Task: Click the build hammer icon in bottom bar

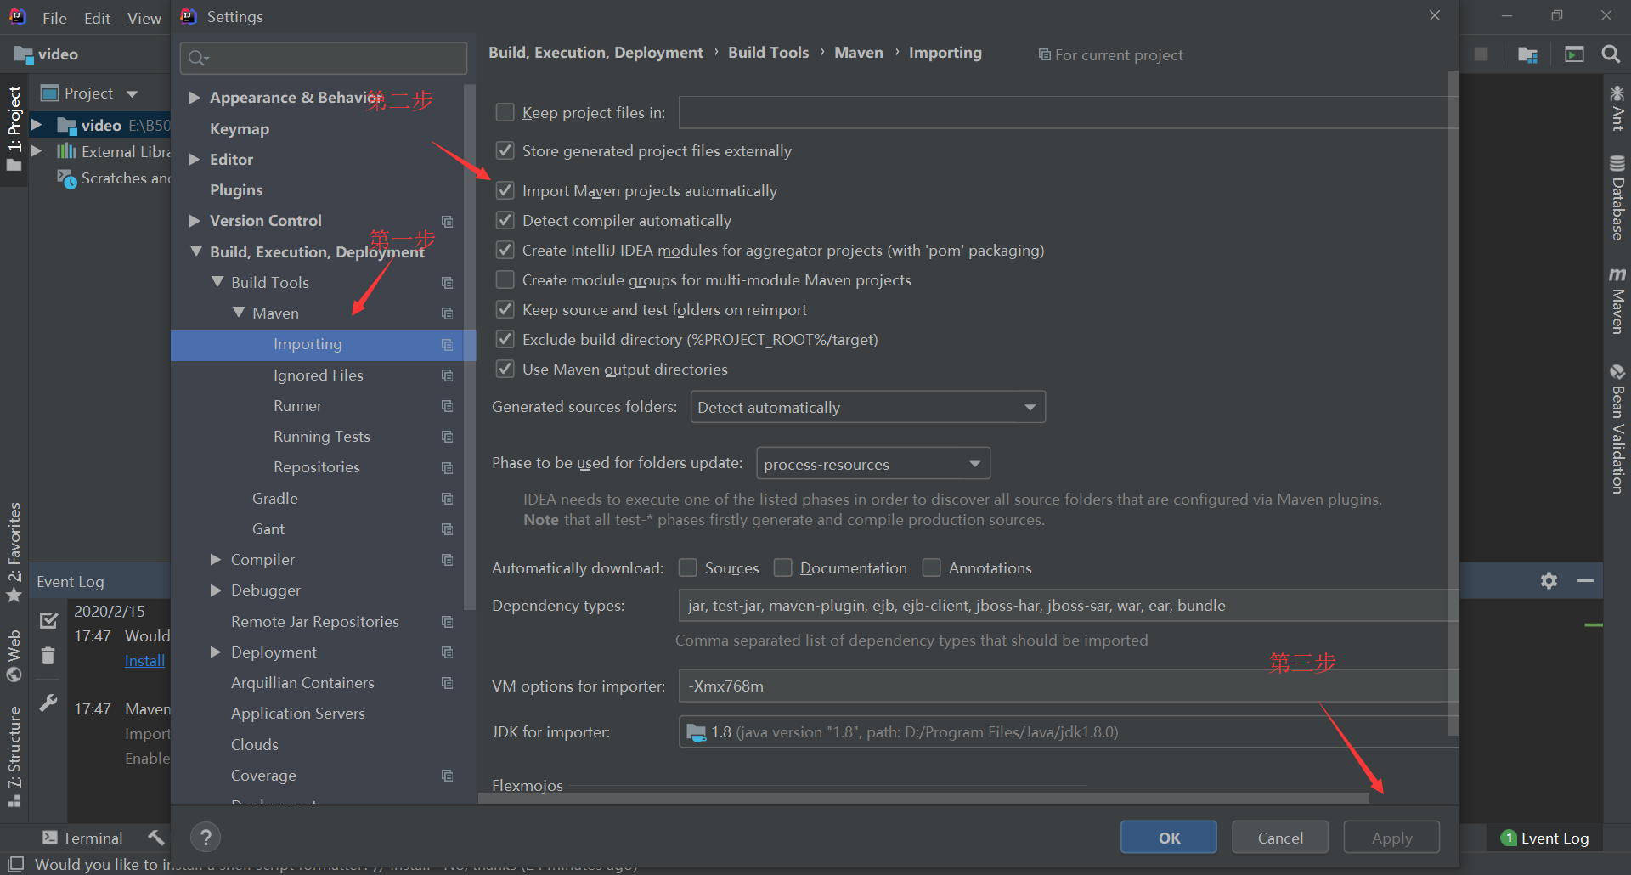Action: (155, 838)
